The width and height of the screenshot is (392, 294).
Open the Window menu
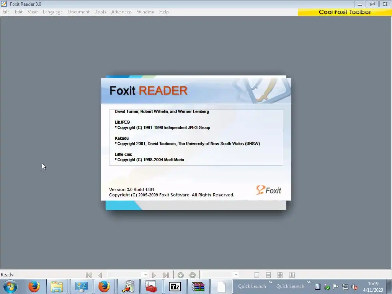[145, 12]
